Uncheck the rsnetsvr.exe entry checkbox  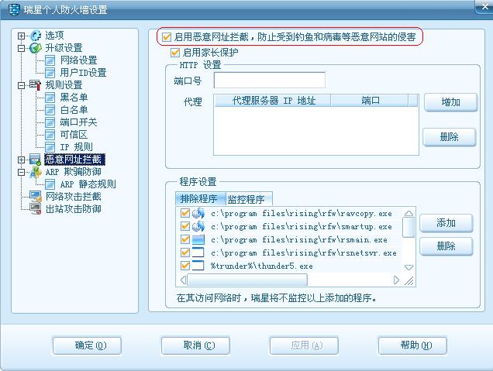(x=185, y=252)
